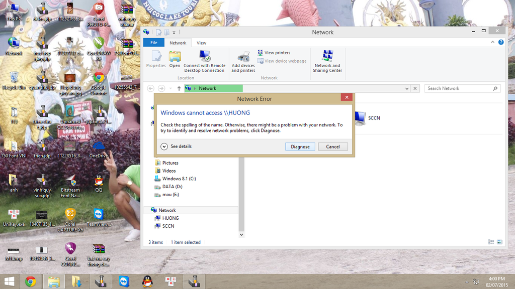Switch to large icons view in status bar
Viewport: 515px width, 289px height.
click(x=499, y=242)
